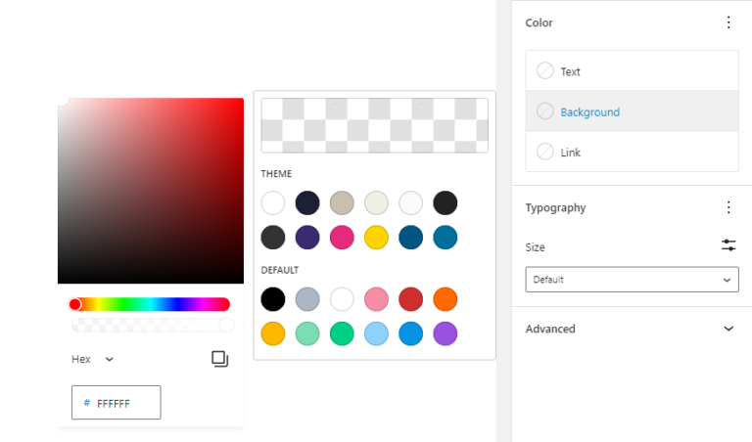Pick the pale cyan blue default swatch
Screen dimensions: 752x442
(376, 333)
